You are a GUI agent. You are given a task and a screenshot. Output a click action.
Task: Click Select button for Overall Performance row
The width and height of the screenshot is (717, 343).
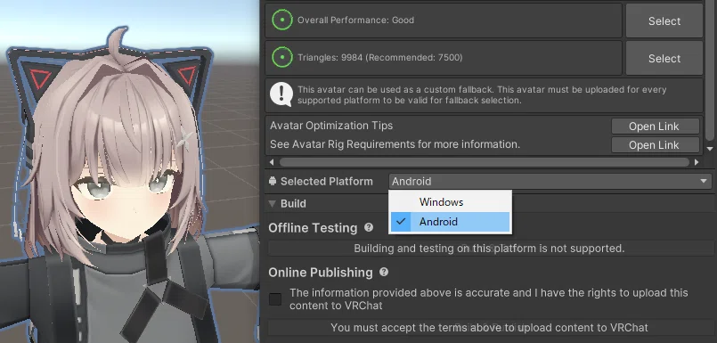click(664, 21)
